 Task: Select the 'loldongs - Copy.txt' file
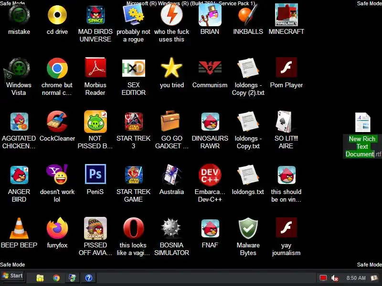pyautogui.click(x=248, y=122)
